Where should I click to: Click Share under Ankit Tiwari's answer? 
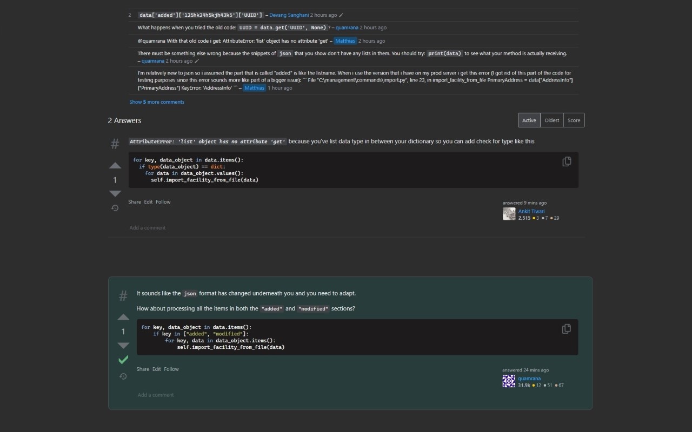[134, 201]
